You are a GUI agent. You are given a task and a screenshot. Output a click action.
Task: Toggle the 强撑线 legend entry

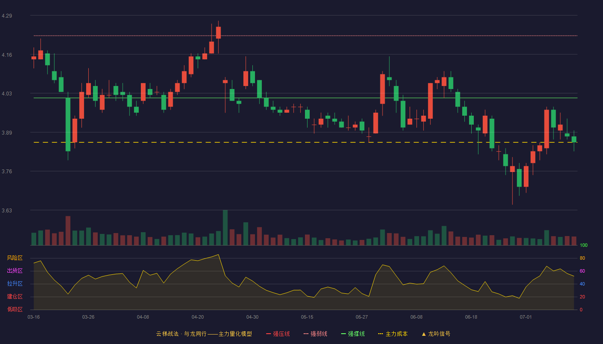pos(353,334)
